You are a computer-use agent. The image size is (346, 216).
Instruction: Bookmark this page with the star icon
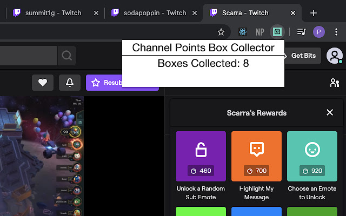click(x=221, y=32)
